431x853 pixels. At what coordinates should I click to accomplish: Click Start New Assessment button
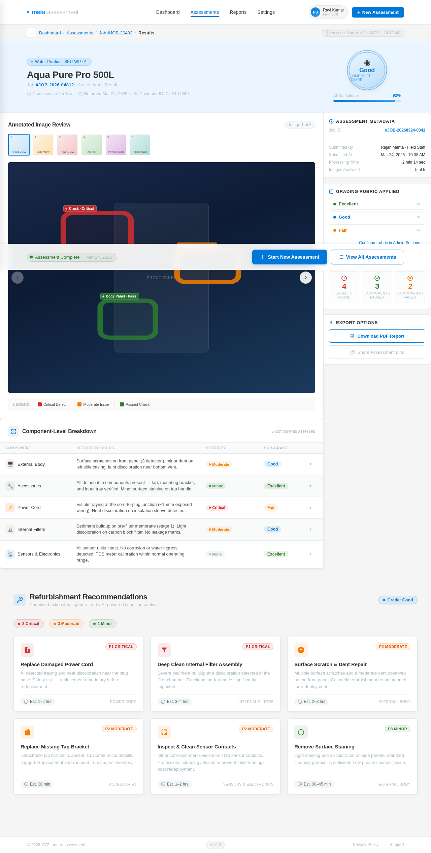point(290,257)
